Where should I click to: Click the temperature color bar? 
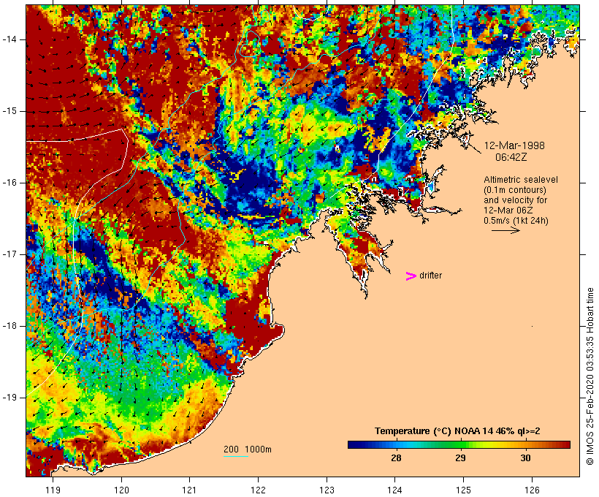[459, 444]
